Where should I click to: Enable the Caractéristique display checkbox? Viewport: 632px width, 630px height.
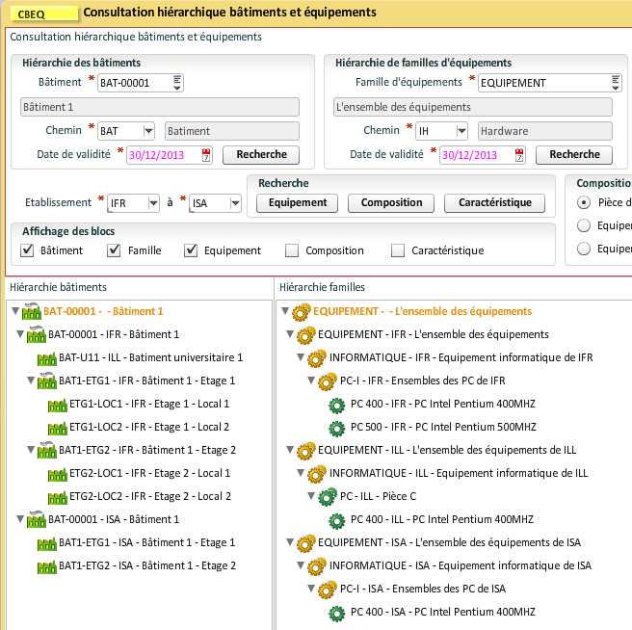click(398, 250)
